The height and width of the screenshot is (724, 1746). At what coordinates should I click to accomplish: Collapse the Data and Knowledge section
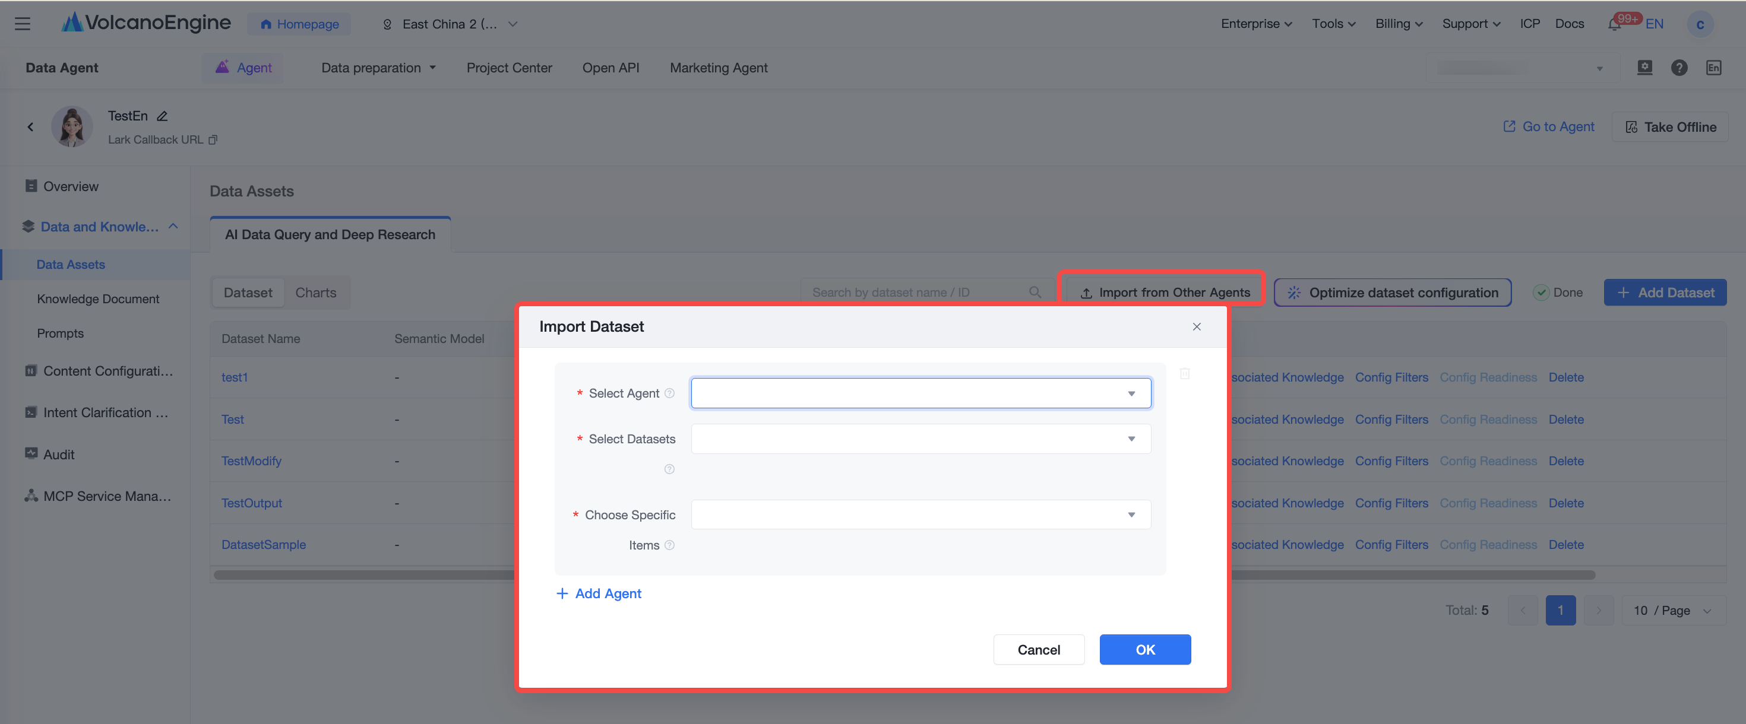tap(173, 226)
